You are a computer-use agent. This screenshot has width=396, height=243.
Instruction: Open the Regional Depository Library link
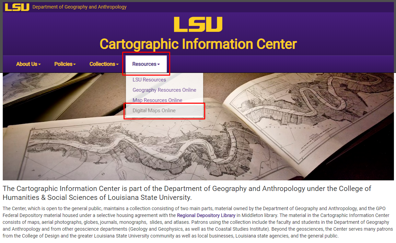206,215
